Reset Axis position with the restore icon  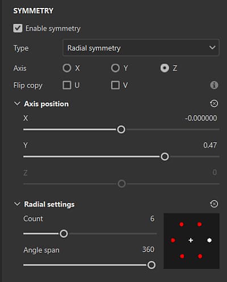click(214, 104)
